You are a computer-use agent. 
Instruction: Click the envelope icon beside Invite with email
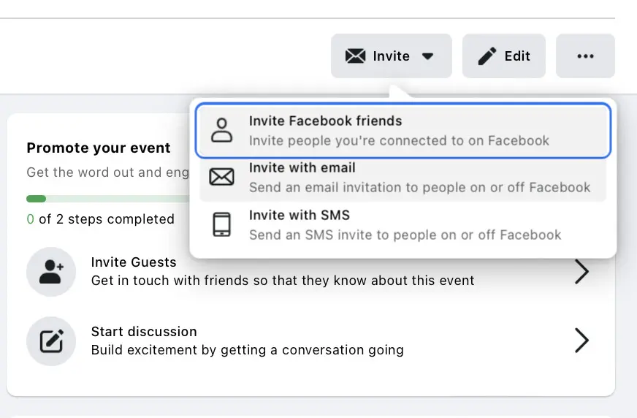pyautogui.click(x=222, y=177)
